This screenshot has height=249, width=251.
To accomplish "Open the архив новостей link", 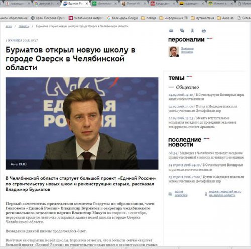I will (x=181, y=193).
